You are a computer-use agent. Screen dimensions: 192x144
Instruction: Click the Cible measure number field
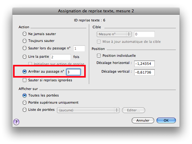(144, 34)
